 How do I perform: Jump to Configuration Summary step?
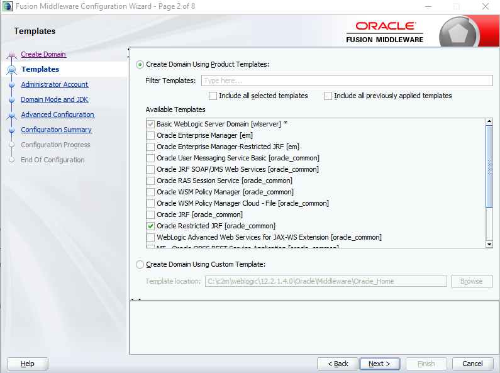tap(57, 130)
